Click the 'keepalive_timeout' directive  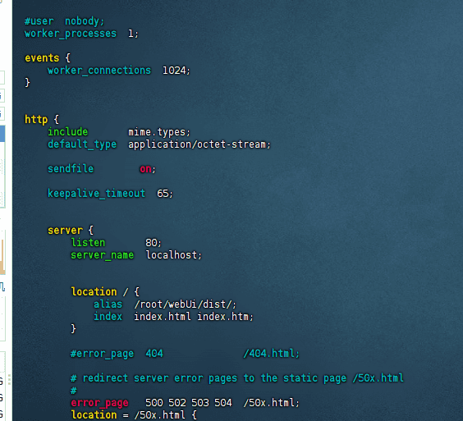click(96, 194)
